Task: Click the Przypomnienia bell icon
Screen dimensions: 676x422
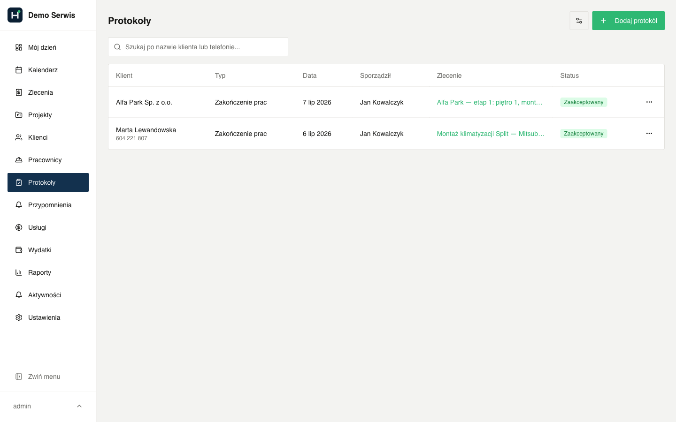Action: coord(19,205)
